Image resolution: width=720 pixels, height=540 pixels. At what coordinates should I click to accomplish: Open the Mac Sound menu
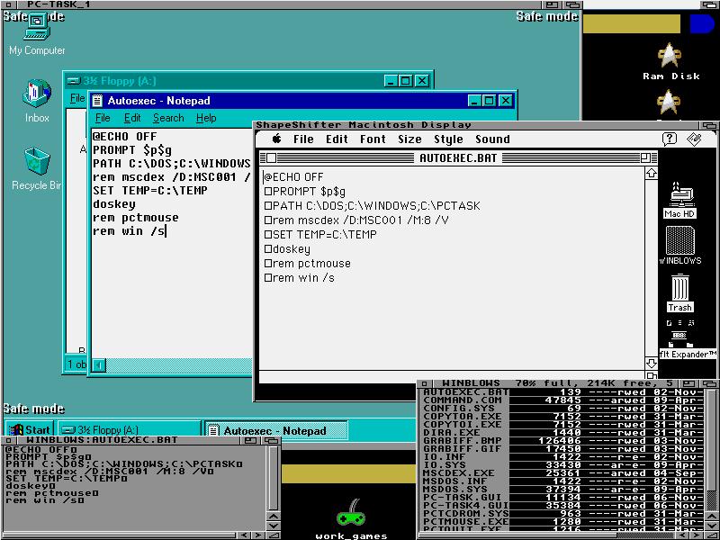click(492, 139)
